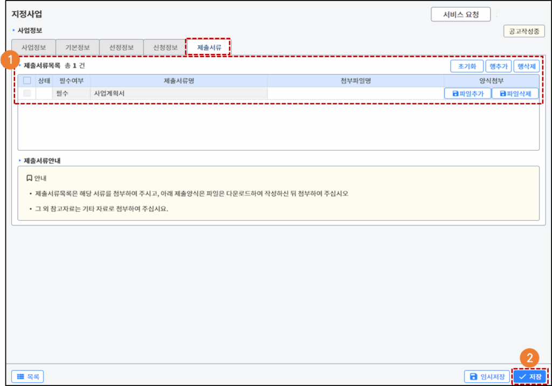The height and width of the screenshot is (386, 552).
Task: Click the 상태 column header
Action: click(x=44, y=81)
